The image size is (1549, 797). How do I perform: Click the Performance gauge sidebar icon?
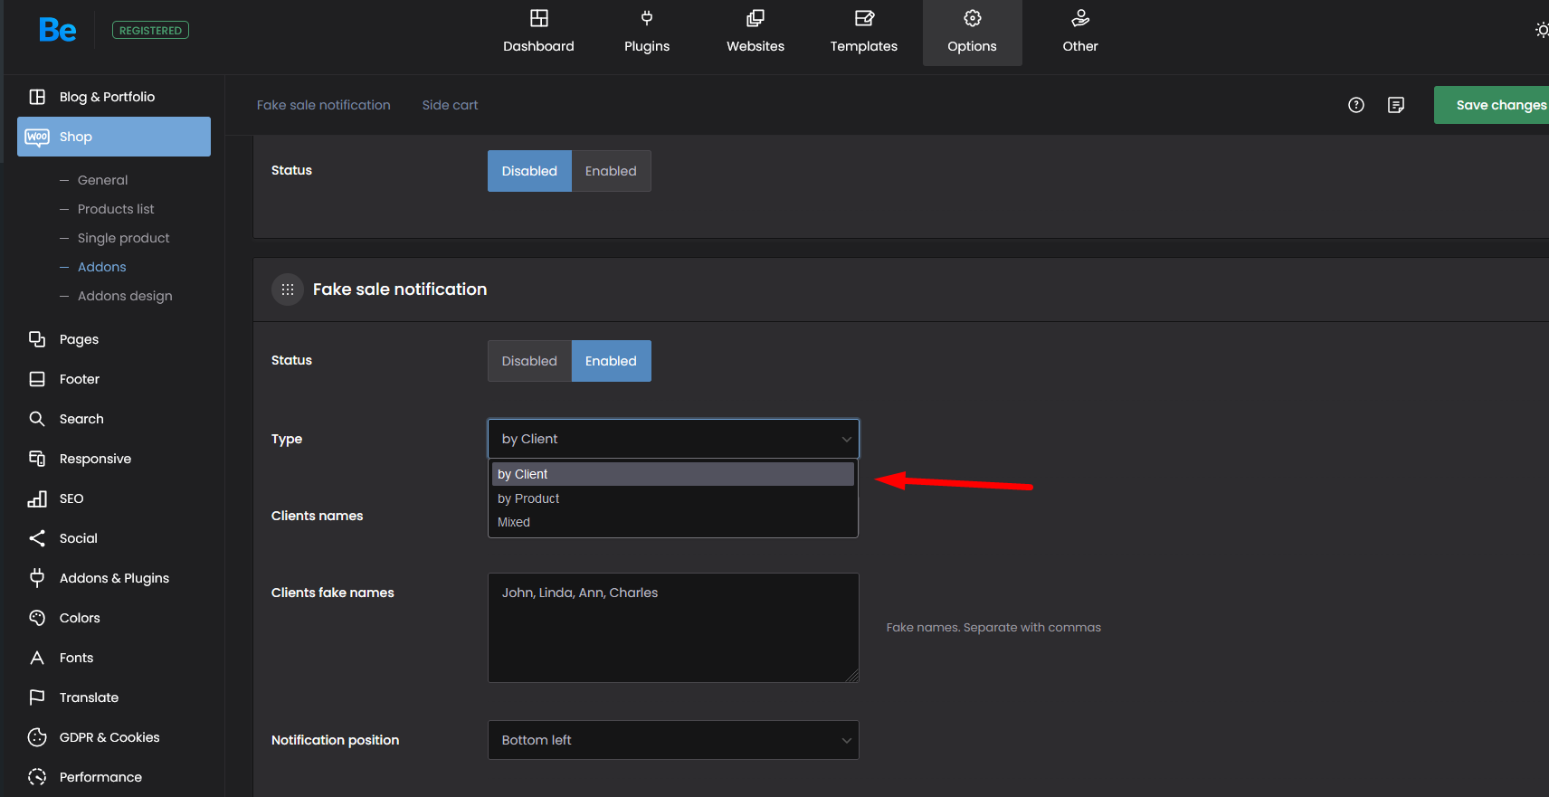(x=37, y=777)
